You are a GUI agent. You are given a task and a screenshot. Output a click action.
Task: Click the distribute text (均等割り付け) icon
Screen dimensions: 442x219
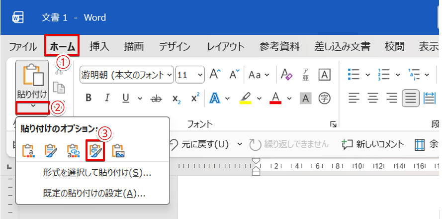coord(430,98)
